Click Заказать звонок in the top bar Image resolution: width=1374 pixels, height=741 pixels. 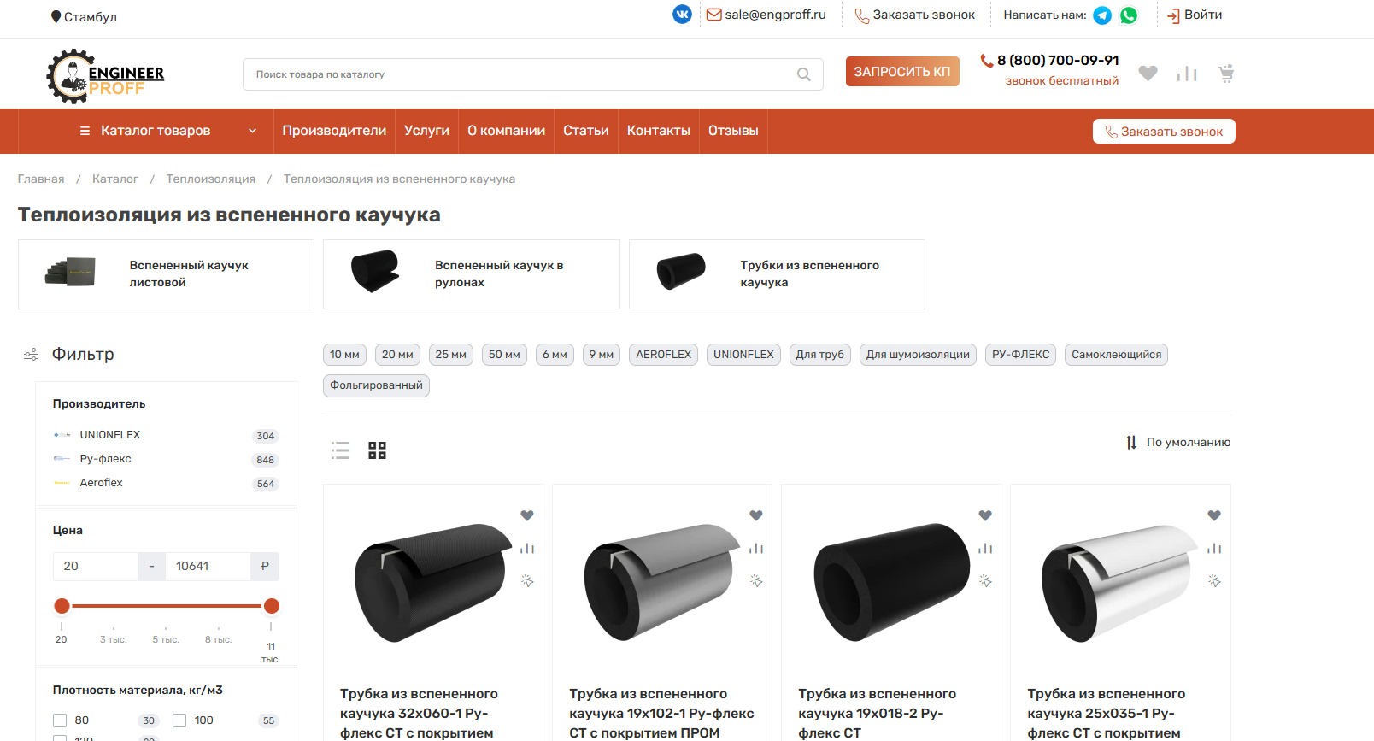[915, 15]
